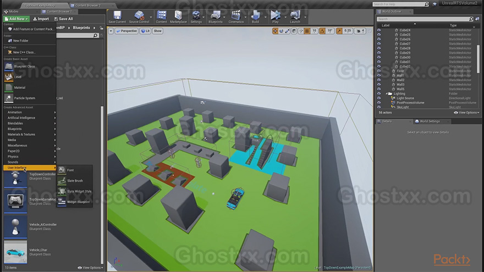Image resolution: width=484 pixels, height=272 pixels.
Task: Click the Material basic asset icon
Action: click(9, 87)
